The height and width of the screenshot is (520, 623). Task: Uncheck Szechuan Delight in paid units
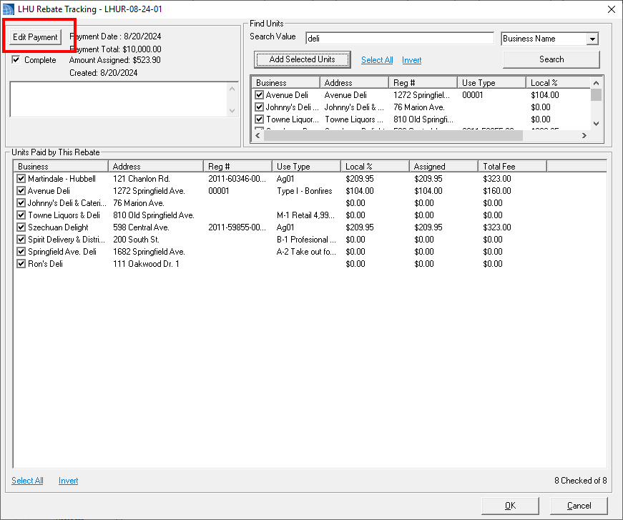pos(21,227)
